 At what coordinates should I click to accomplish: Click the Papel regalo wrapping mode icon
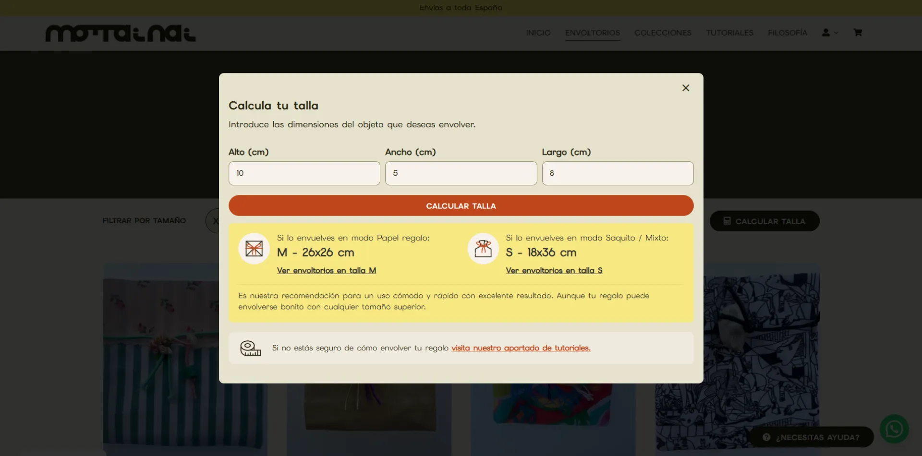pos(254,249)
